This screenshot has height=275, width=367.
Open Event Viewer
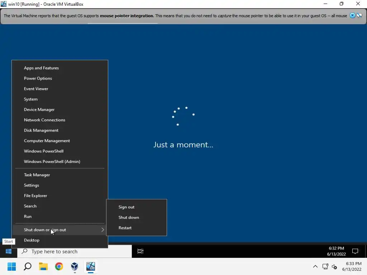coord(60,89)
